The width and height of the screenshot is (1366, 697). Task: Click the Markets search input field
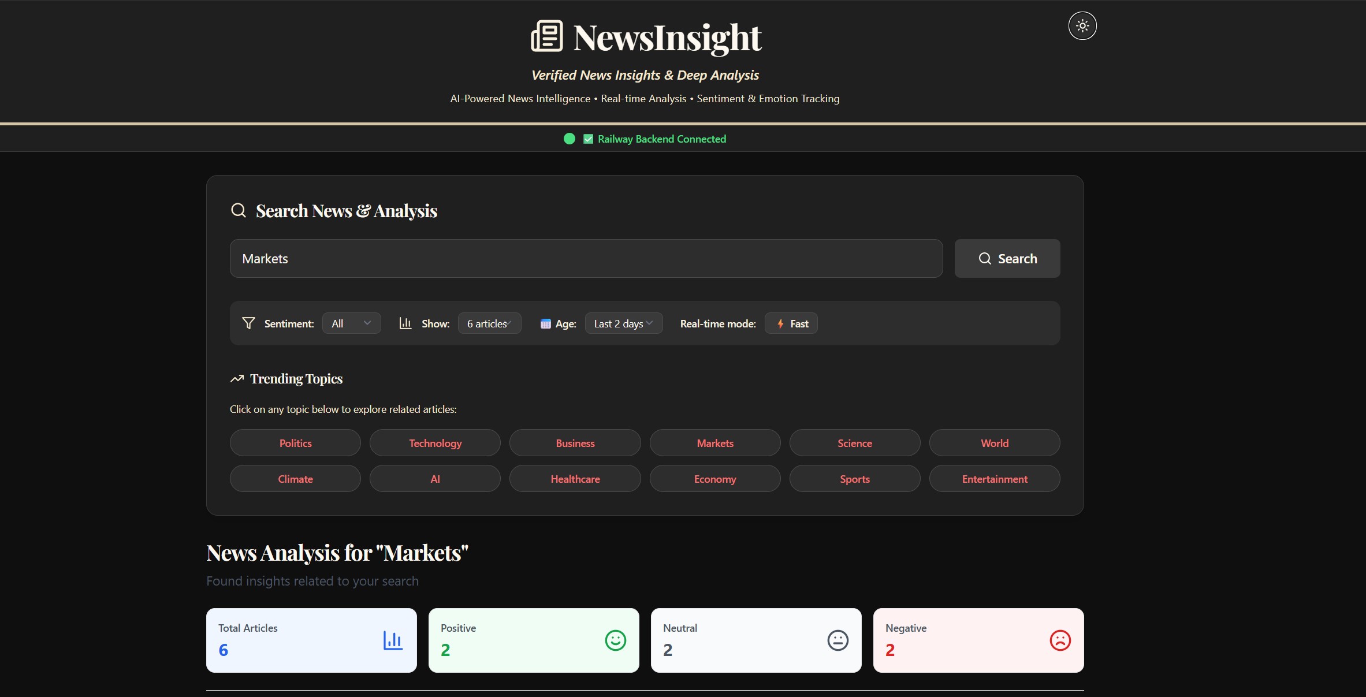point(586,259)
